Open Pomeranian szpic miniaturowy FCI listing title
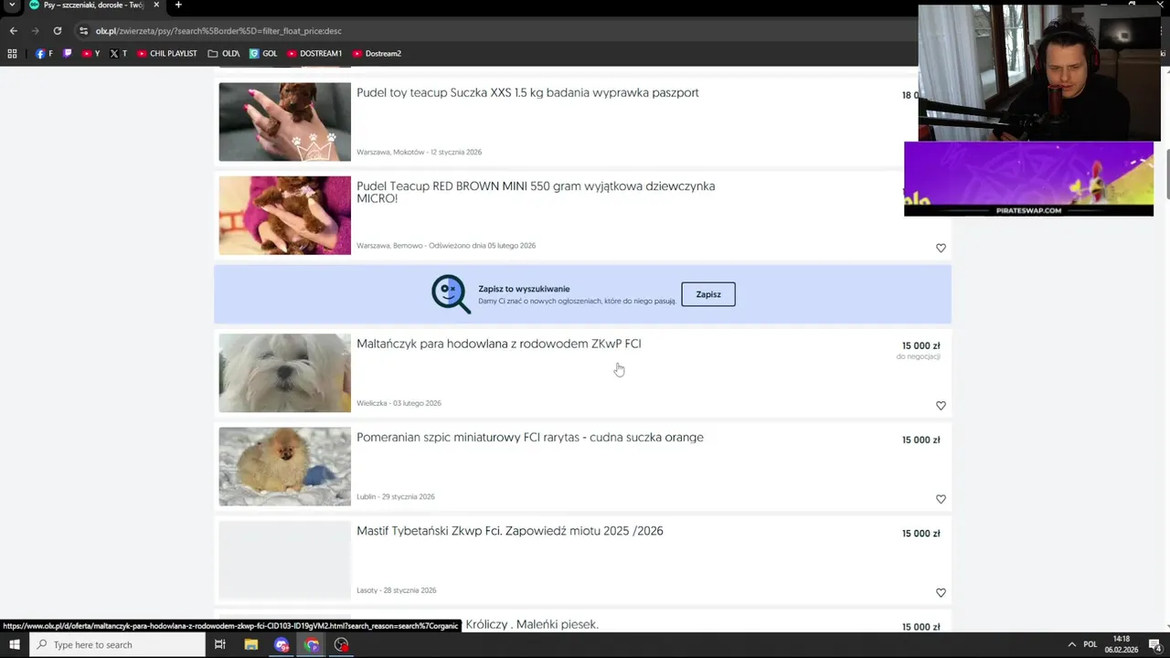The image size is (1170, 658). [x=530, y=438]
